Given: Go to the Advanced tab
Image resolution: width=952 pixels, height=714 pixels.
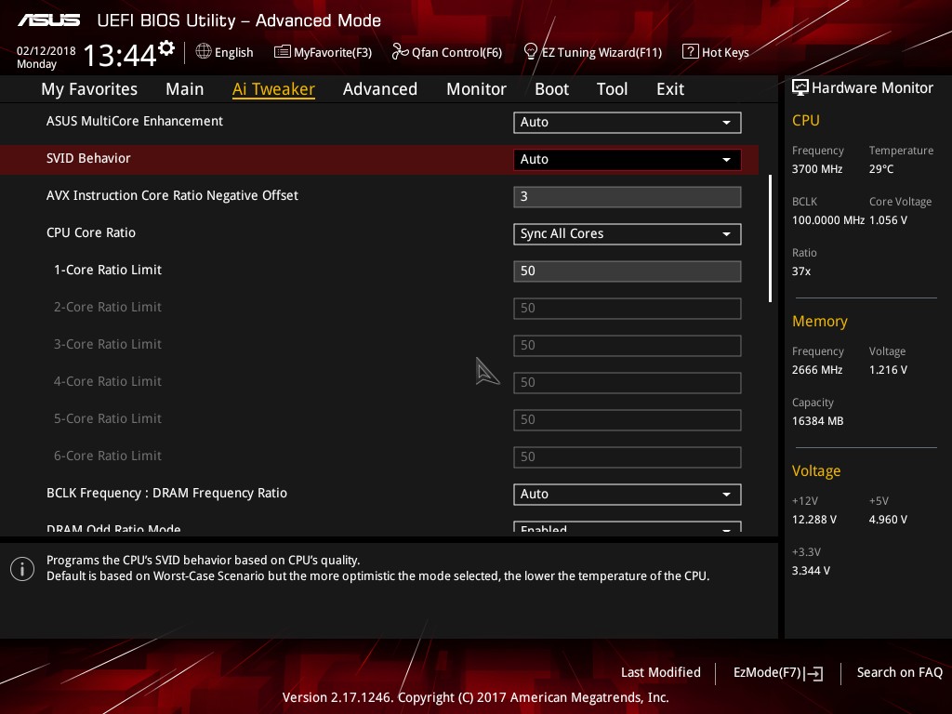Looking at the screenshot, I should pyautogui.click(x=380, y=89).
